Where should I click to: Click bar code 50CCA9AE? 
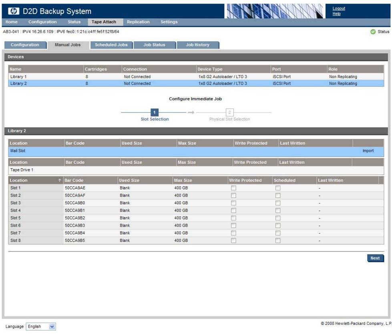click(75, 188)
